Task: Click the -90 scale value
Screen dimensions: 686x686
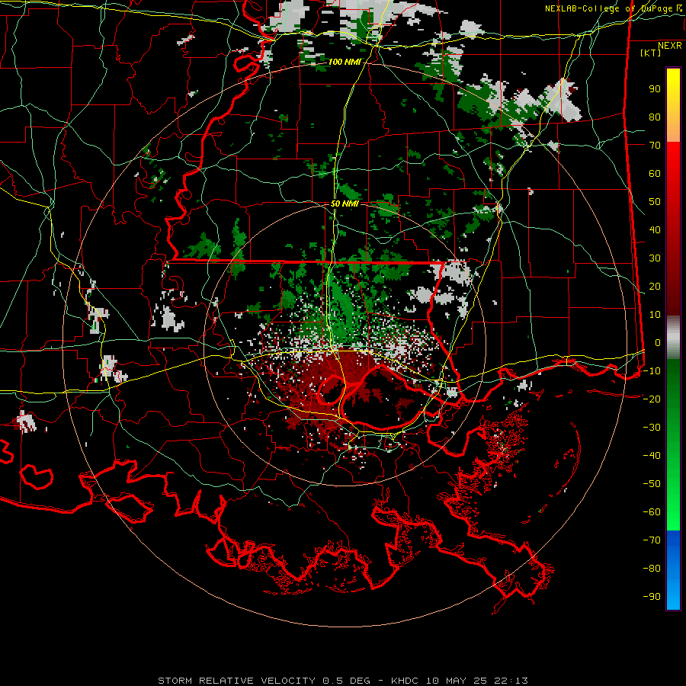Action: point(652,597)
